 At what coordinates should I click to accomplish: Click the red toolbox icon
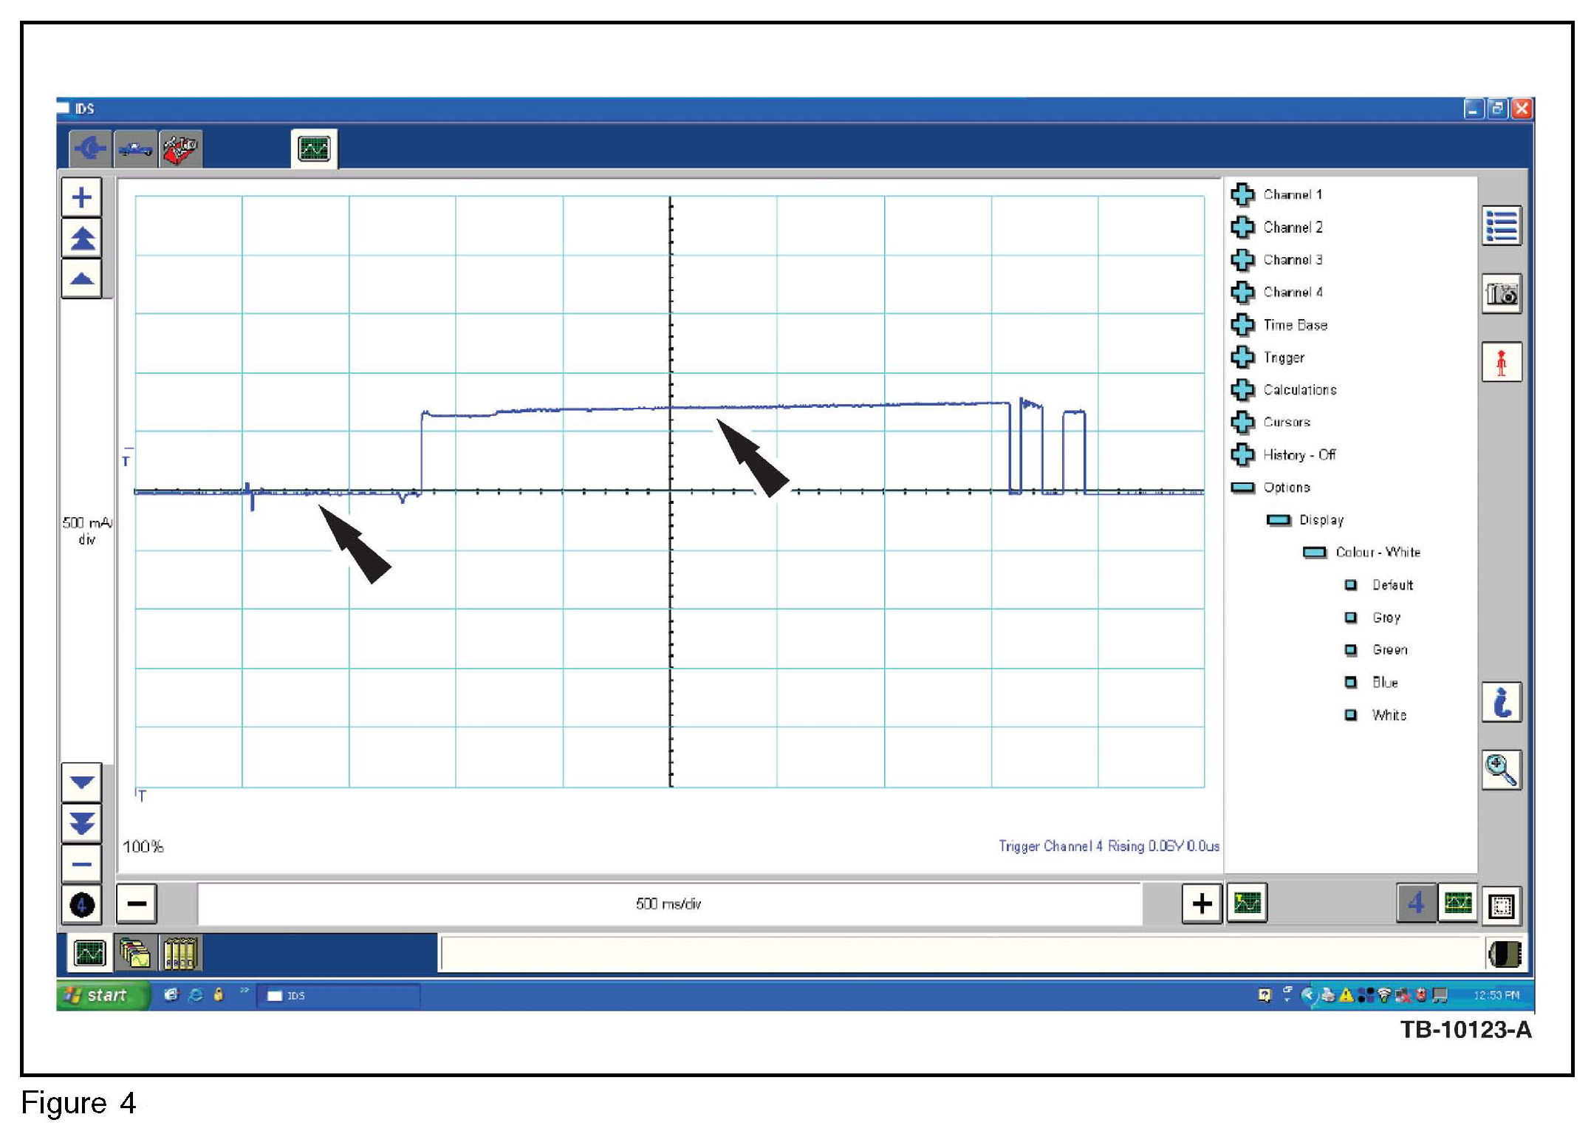(x=180, y=149)
